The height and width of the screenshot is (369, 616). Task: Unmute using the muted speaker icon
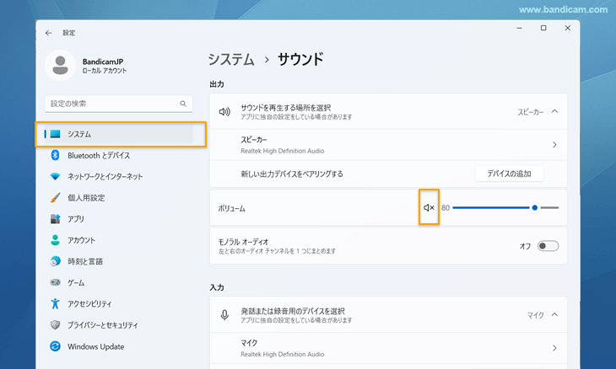coord(429,207)
